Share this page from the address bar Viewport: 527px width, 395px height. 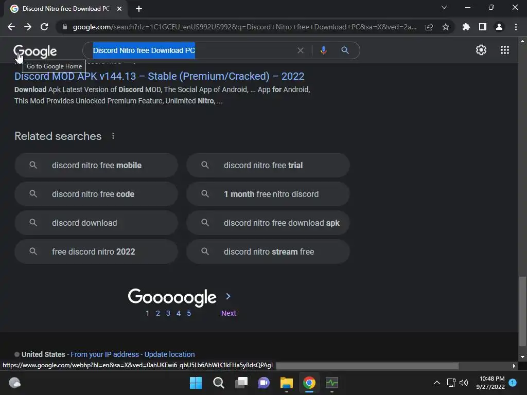coord(429,27)
